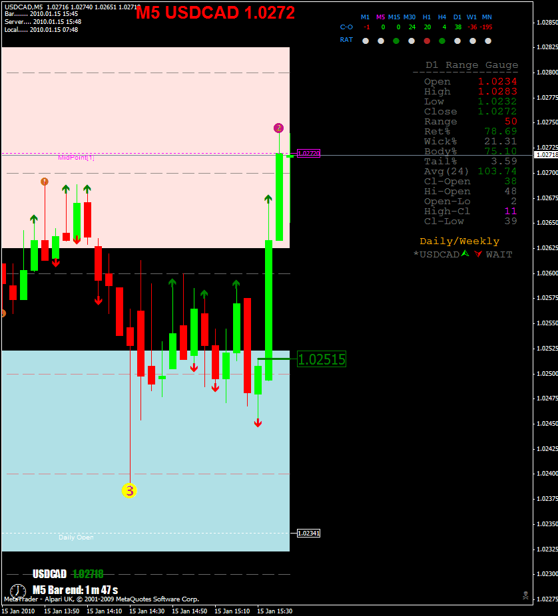Screen dimensions: 558x616
Task: Click the red RAT dot under H1
Action: point(427,41)
